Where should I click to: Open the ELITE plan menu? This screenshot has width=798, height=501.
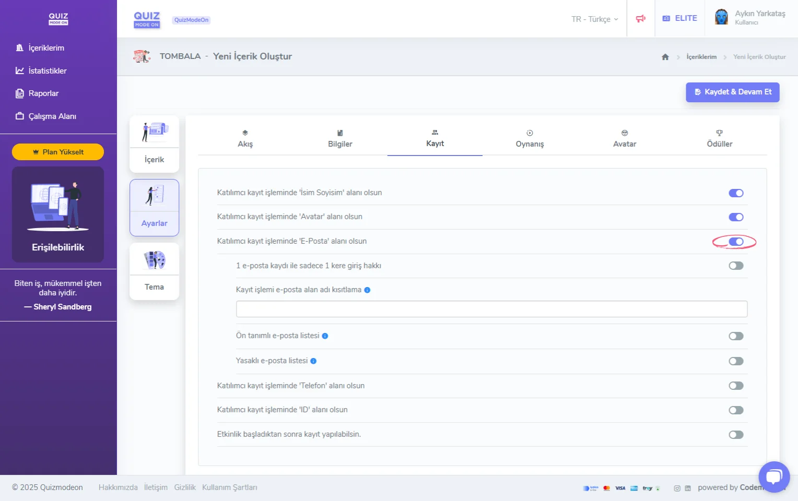point(679,18)
